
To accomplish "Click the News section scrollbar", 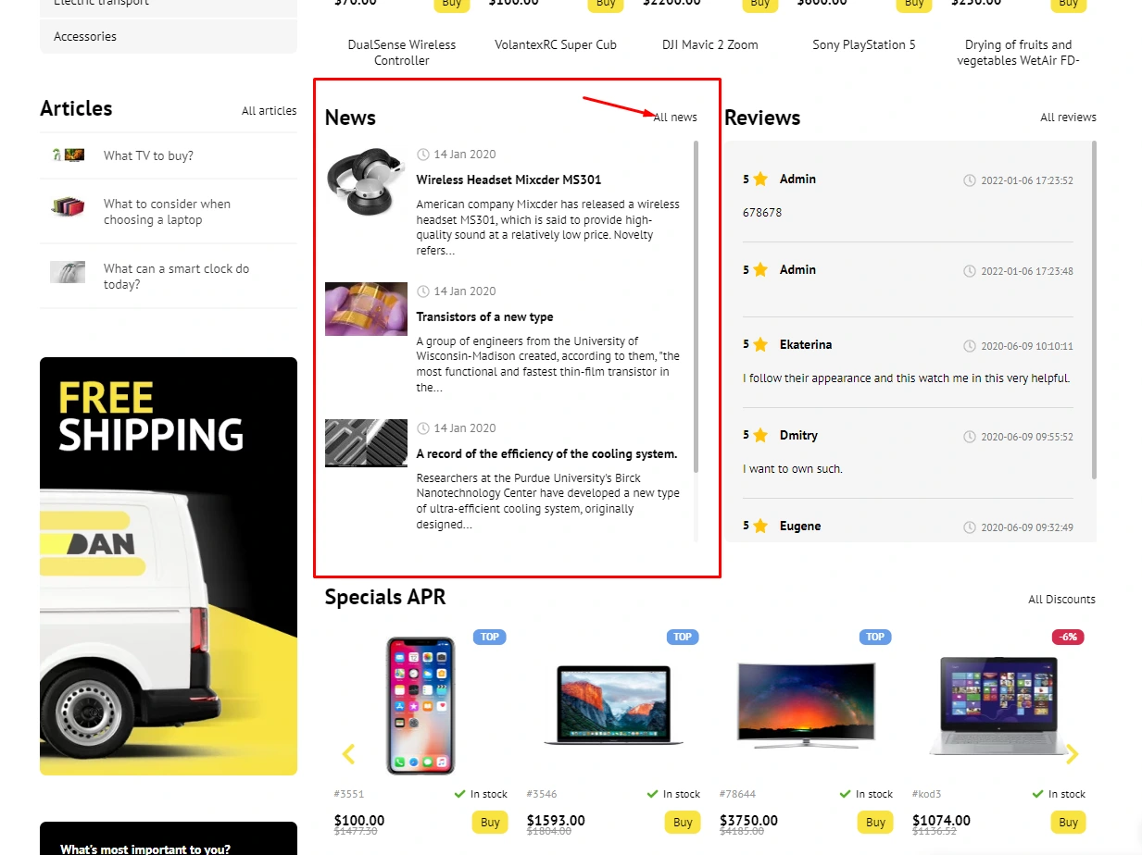I will [696, 306].
